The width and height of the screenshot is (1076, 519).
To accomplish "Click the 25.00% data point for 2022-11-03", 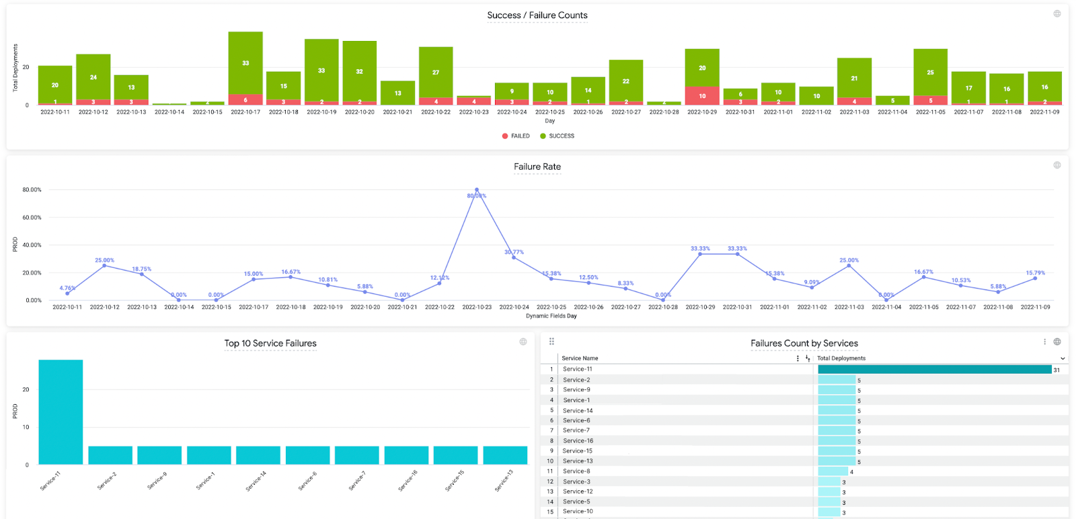I will [x=849, y=266].
